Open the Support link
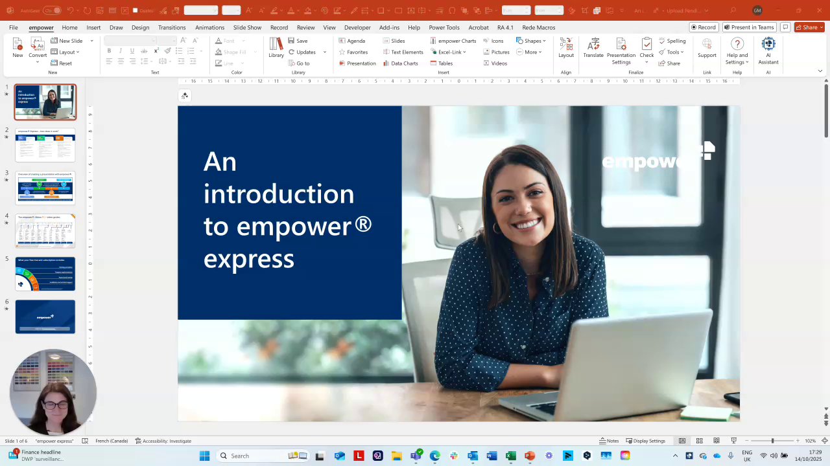 pos(707,48)
